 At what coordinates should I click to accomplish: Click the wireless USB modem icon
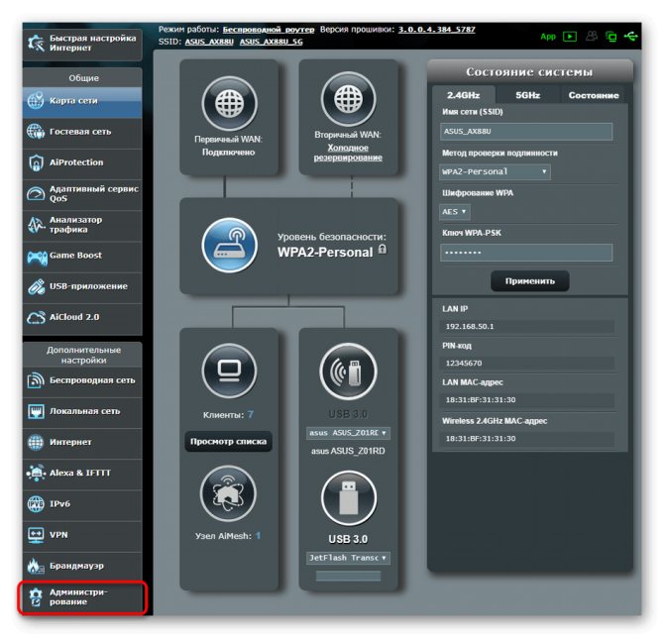[348, 372]
